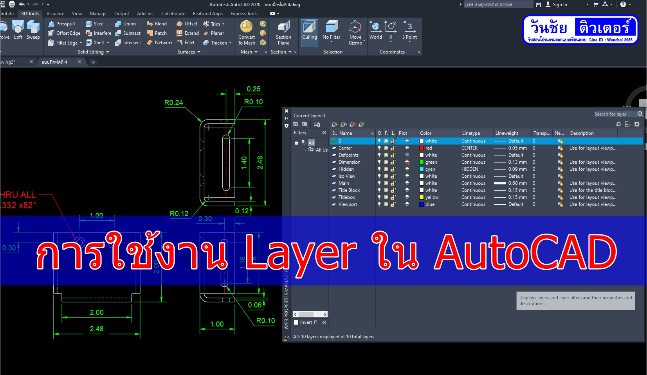The image size is (647, 375).
Task: Click the Blend surface tool
Action: (x=157, y=24)
